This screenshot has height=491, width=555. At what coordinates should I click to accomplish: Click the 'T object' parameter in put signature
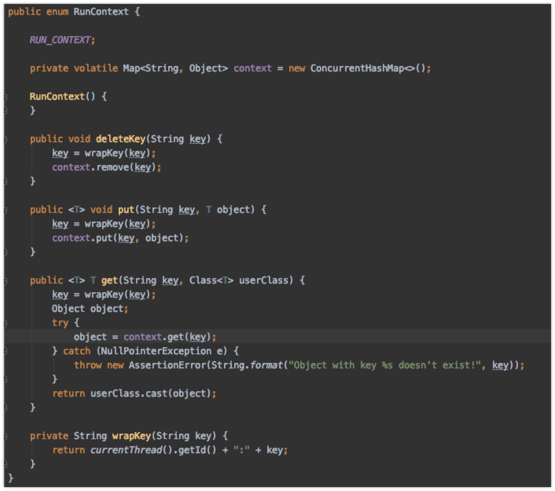(x=230, y=210)
